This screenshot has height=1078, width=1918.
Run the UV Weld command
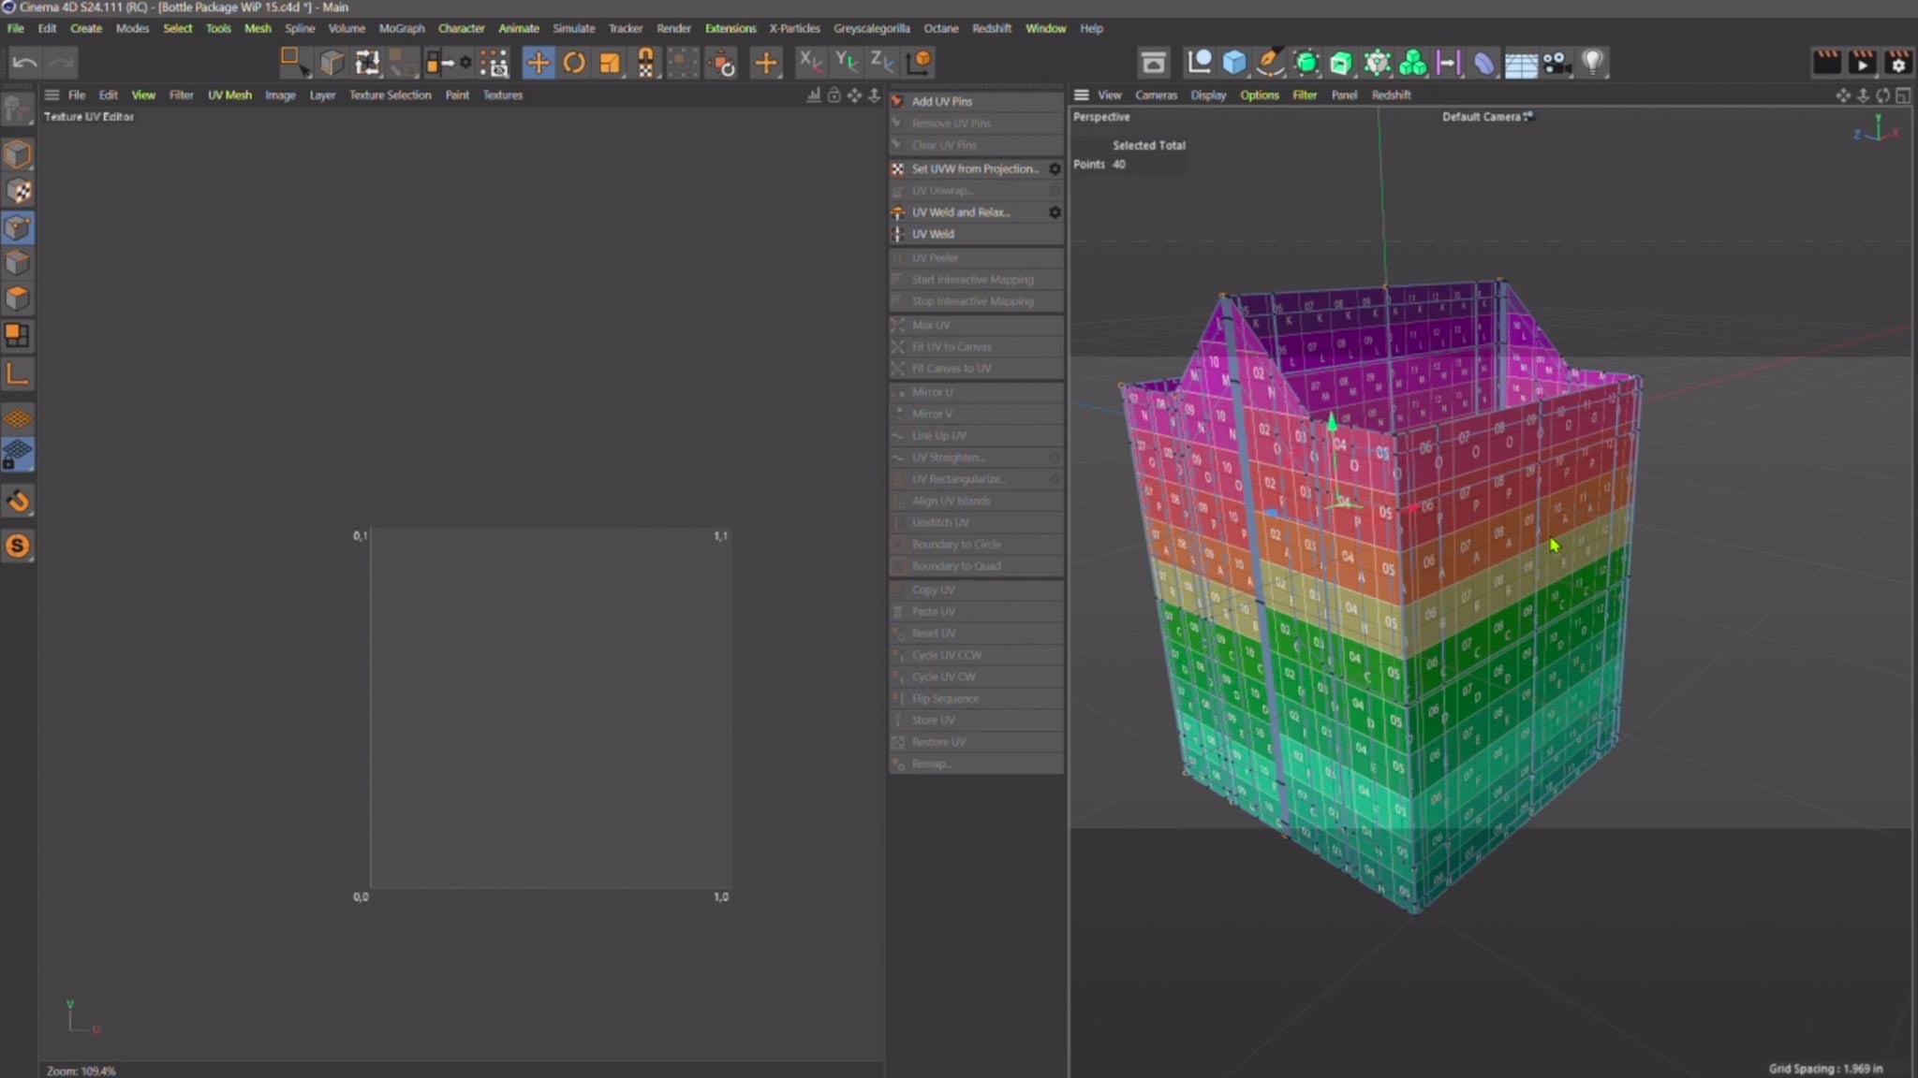coord(932,234)
